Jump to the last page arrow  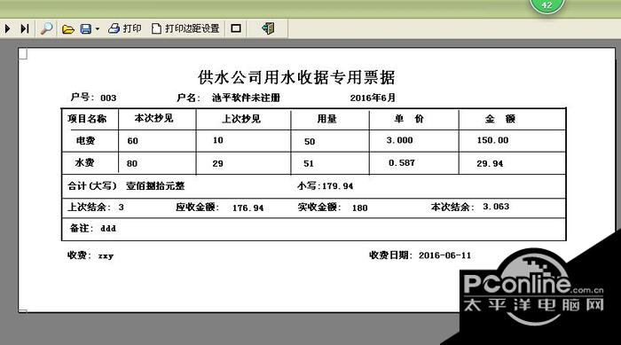tap(25, 28)
